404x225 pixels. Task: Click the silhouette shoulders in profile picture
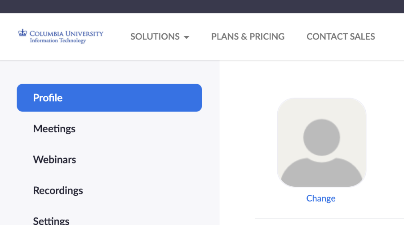coord(322,172)
